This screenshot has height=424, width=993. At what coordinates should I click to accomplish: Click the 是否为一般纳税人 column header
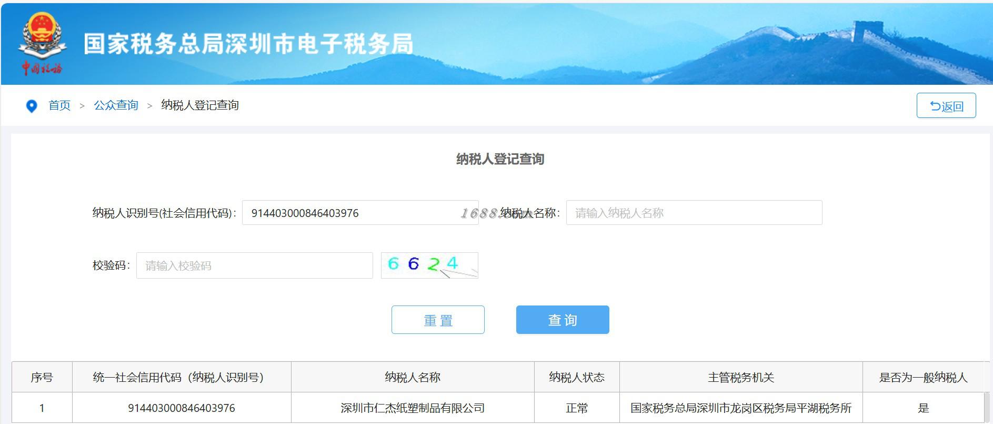click(923, 377)
